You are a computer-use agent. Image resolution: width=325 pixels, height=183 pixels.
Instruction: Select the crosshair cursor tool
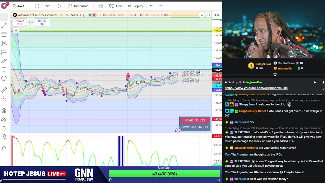[4, 17]
